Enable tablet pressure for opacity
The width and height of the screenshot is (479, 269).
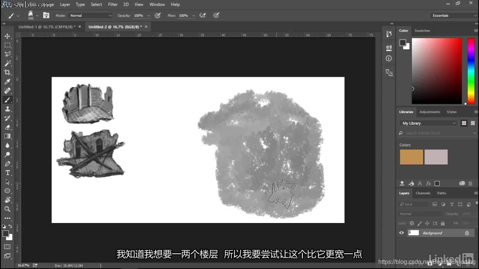158,15
